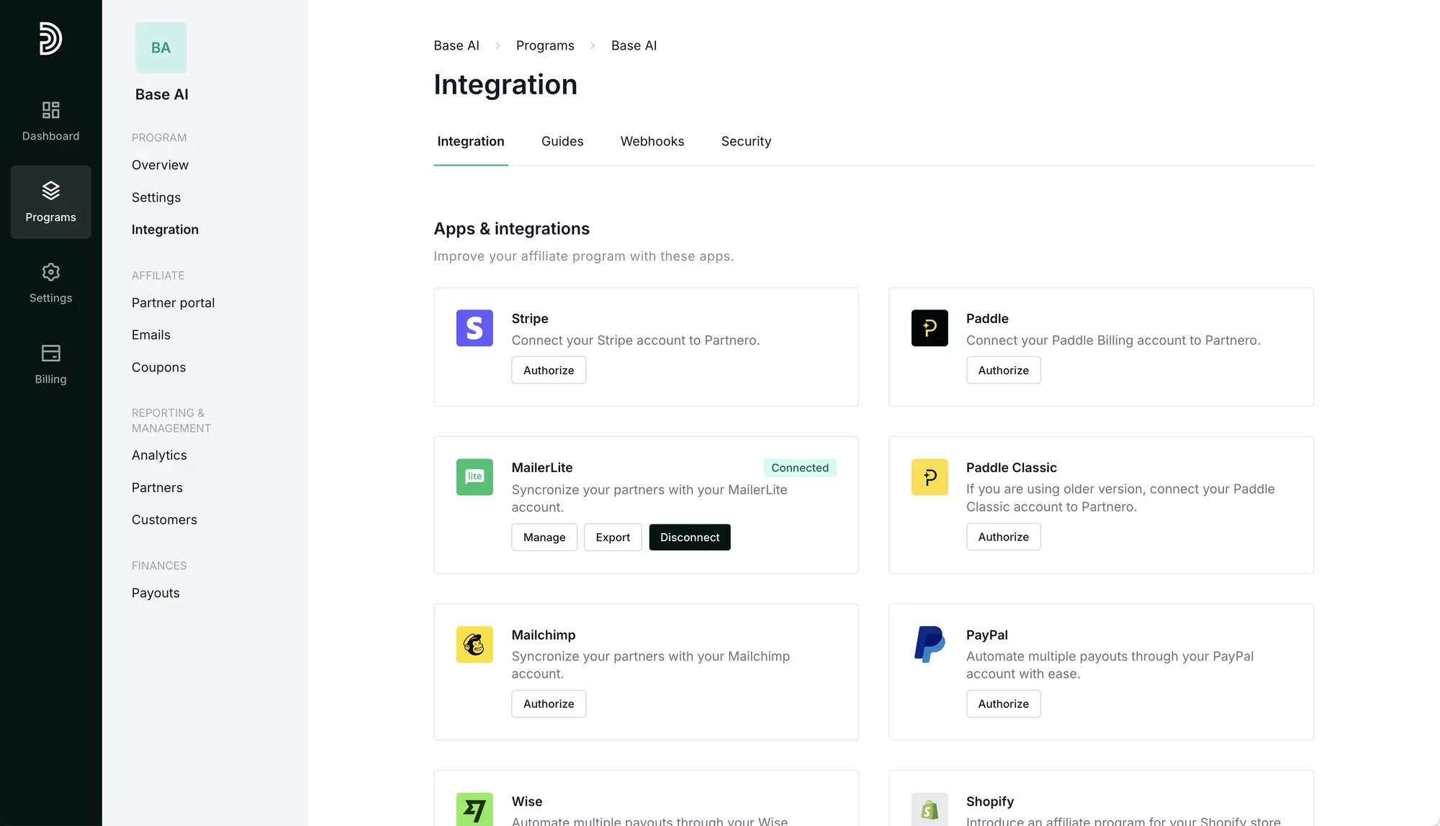
Task: Switch to the Guides tab
Action: [562, 142]
